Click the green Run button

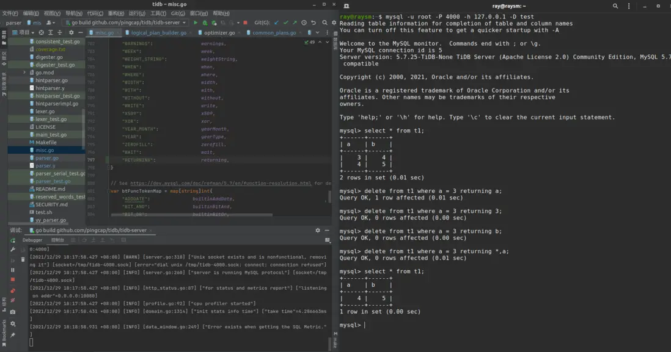[x=196, y=23]
